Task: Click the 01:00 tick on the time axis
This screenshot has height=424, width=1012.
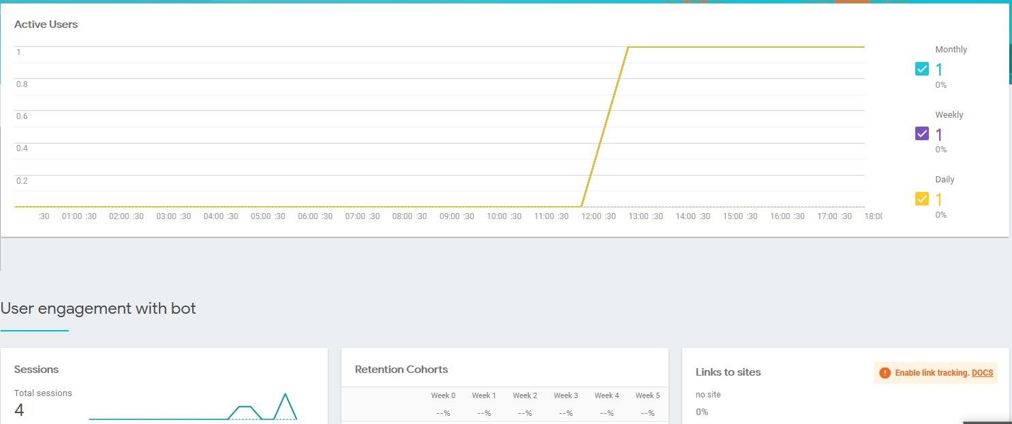Action: [x=72, y=216]
